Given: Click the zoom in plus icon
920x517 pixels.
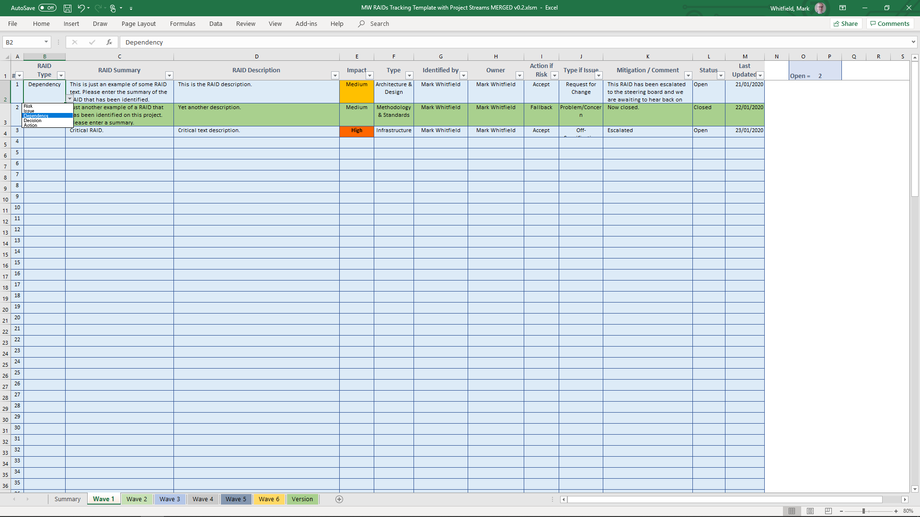Looking at the screenshot, I should 896,511.
